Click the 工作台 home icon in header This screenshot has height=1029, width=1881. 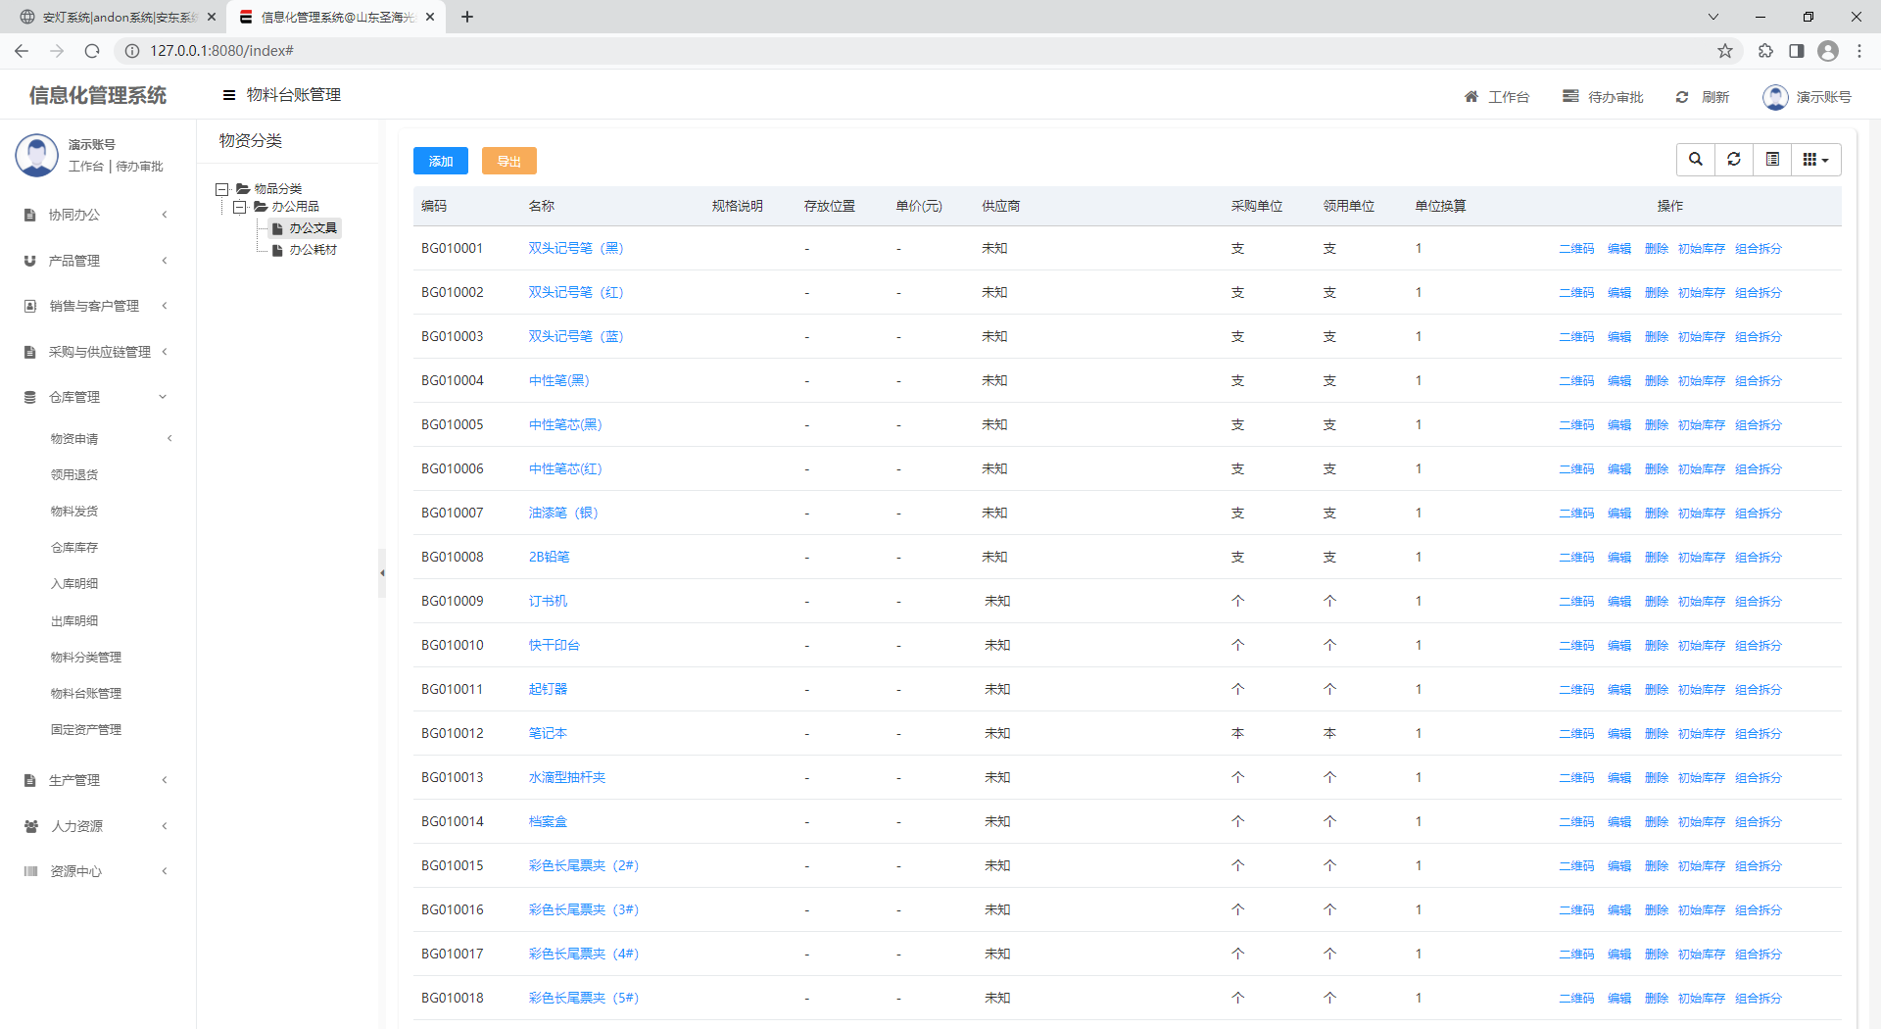(x=1471, y=97)
